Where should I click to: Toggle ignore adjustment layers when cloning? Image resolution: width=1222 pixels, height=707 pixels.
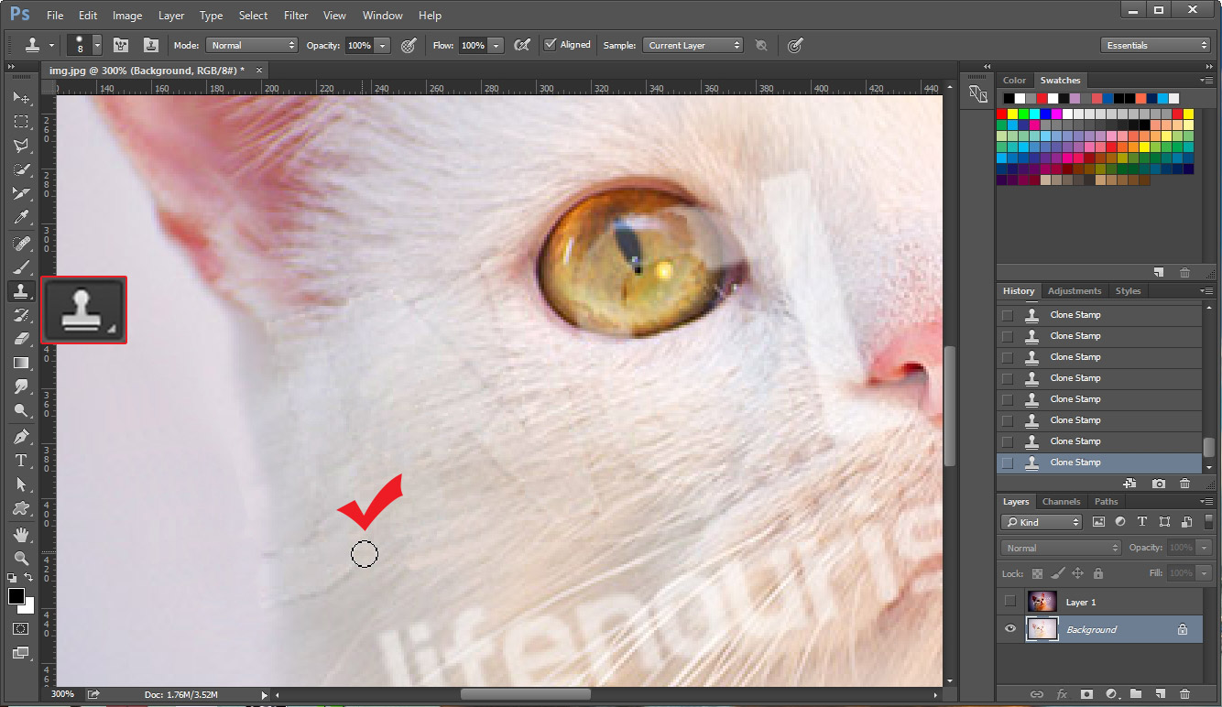click(760, 45)
